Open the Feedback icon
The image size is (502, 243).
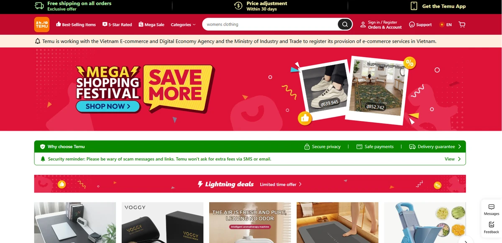[492, 225]
